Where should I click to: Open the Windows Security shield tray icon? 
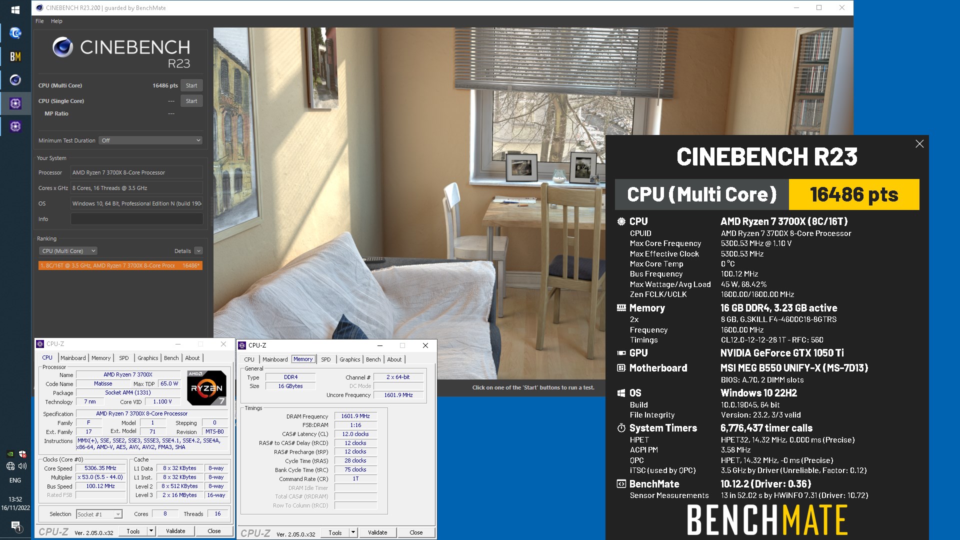[22, 454]
